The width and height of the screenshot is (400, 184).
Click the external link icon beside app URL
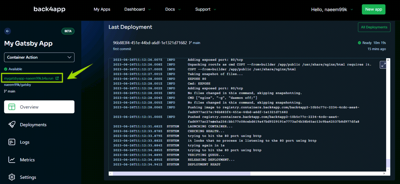57,78
